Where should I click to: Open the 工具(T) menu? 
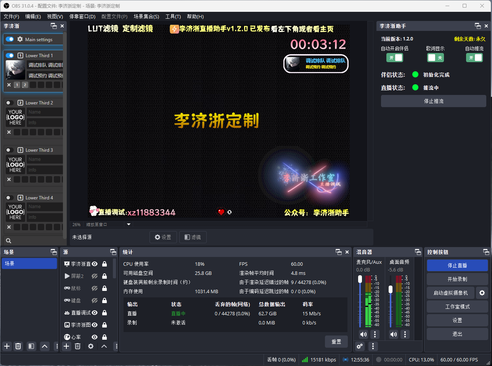coord(173,16)
